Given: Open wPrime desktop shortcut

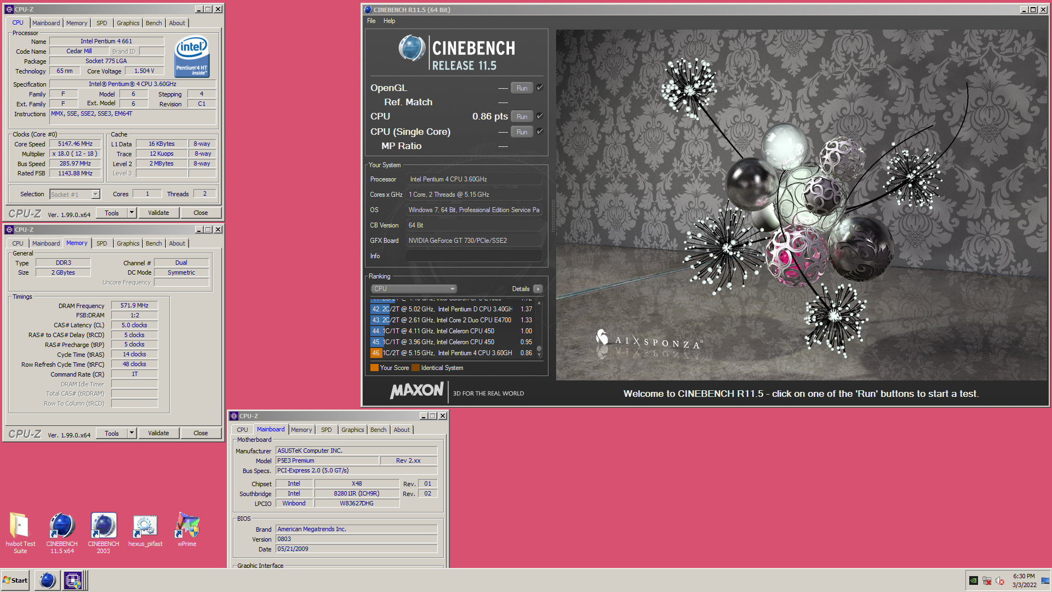Looking at the screenshot, I should [187, 530].
